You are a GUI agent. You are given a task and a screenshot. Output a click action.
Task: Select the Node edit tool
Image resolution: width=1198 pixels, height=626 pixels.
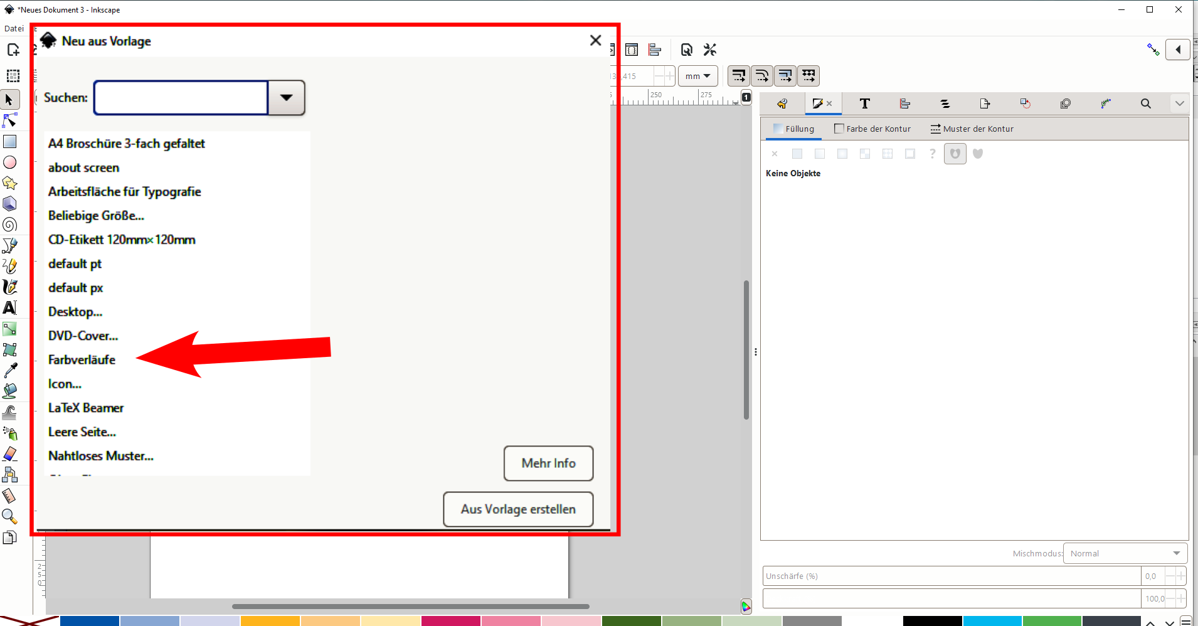(x=10, y=120)
